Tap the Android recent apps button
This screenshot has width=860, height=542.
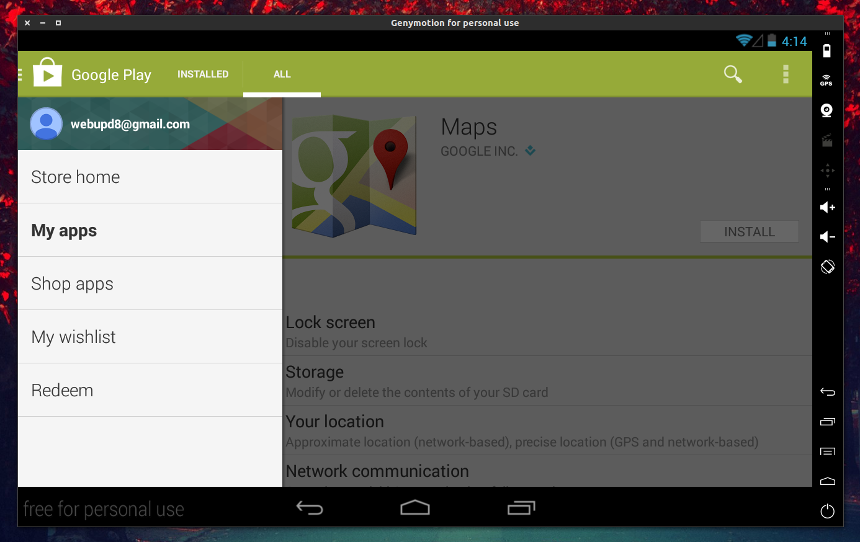pyautogui.click(x=521, y=508)
